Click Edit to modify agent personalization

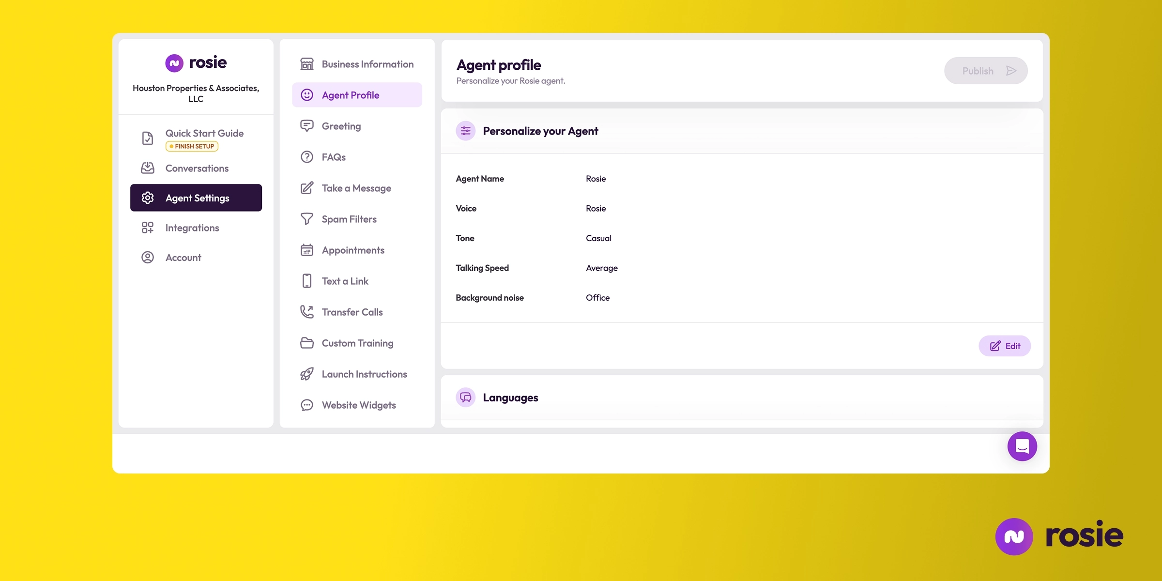[1005, 346]
